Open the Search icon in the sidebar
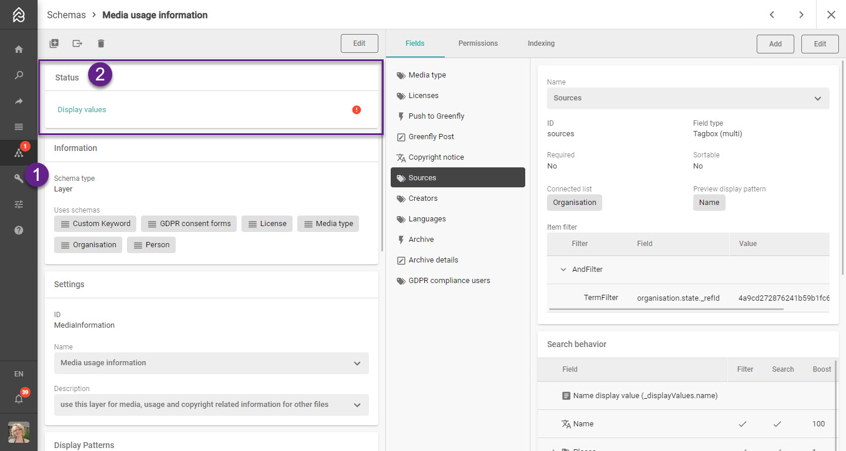 19,75
